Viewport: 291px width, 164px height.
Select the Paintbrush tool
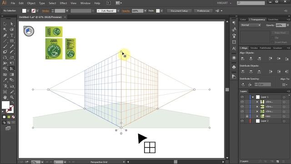[x=5, y=46]
